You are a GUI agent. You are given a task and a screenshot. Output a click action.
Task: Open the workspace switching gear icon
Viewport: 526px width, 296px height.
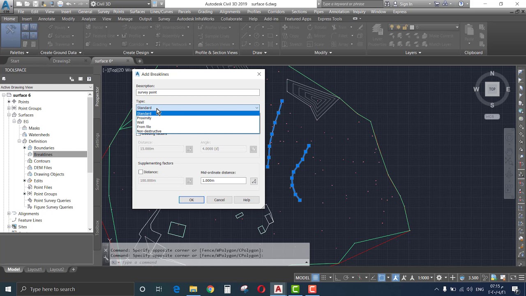pos(439,277)
